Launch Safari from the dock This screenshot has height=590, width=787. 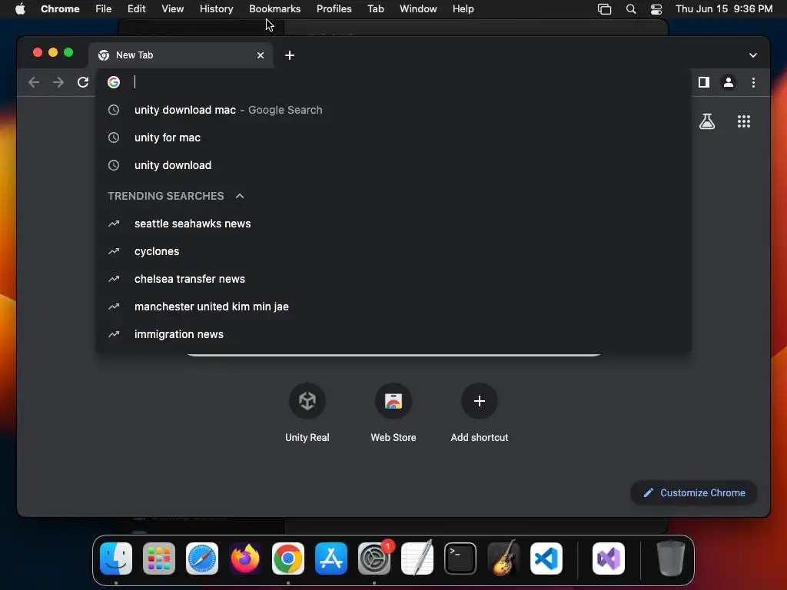202,559
